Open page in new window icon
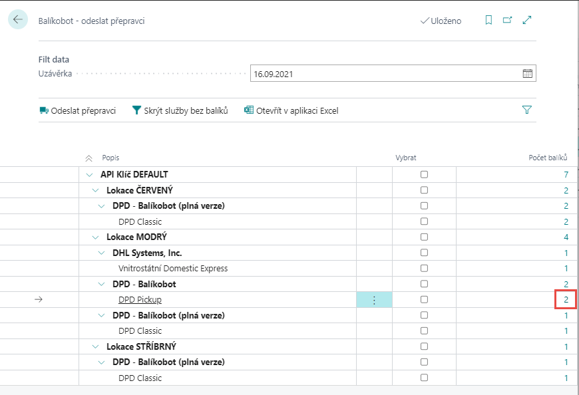579x395 pixels. click(x=507, y=21)
